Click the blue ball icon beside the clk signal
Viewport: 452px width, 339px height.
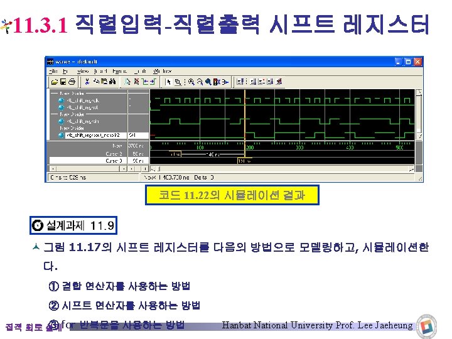[x=61, y=100]
